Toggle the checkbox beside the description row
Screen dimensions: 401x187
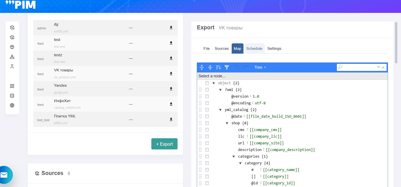coord(207,150)
